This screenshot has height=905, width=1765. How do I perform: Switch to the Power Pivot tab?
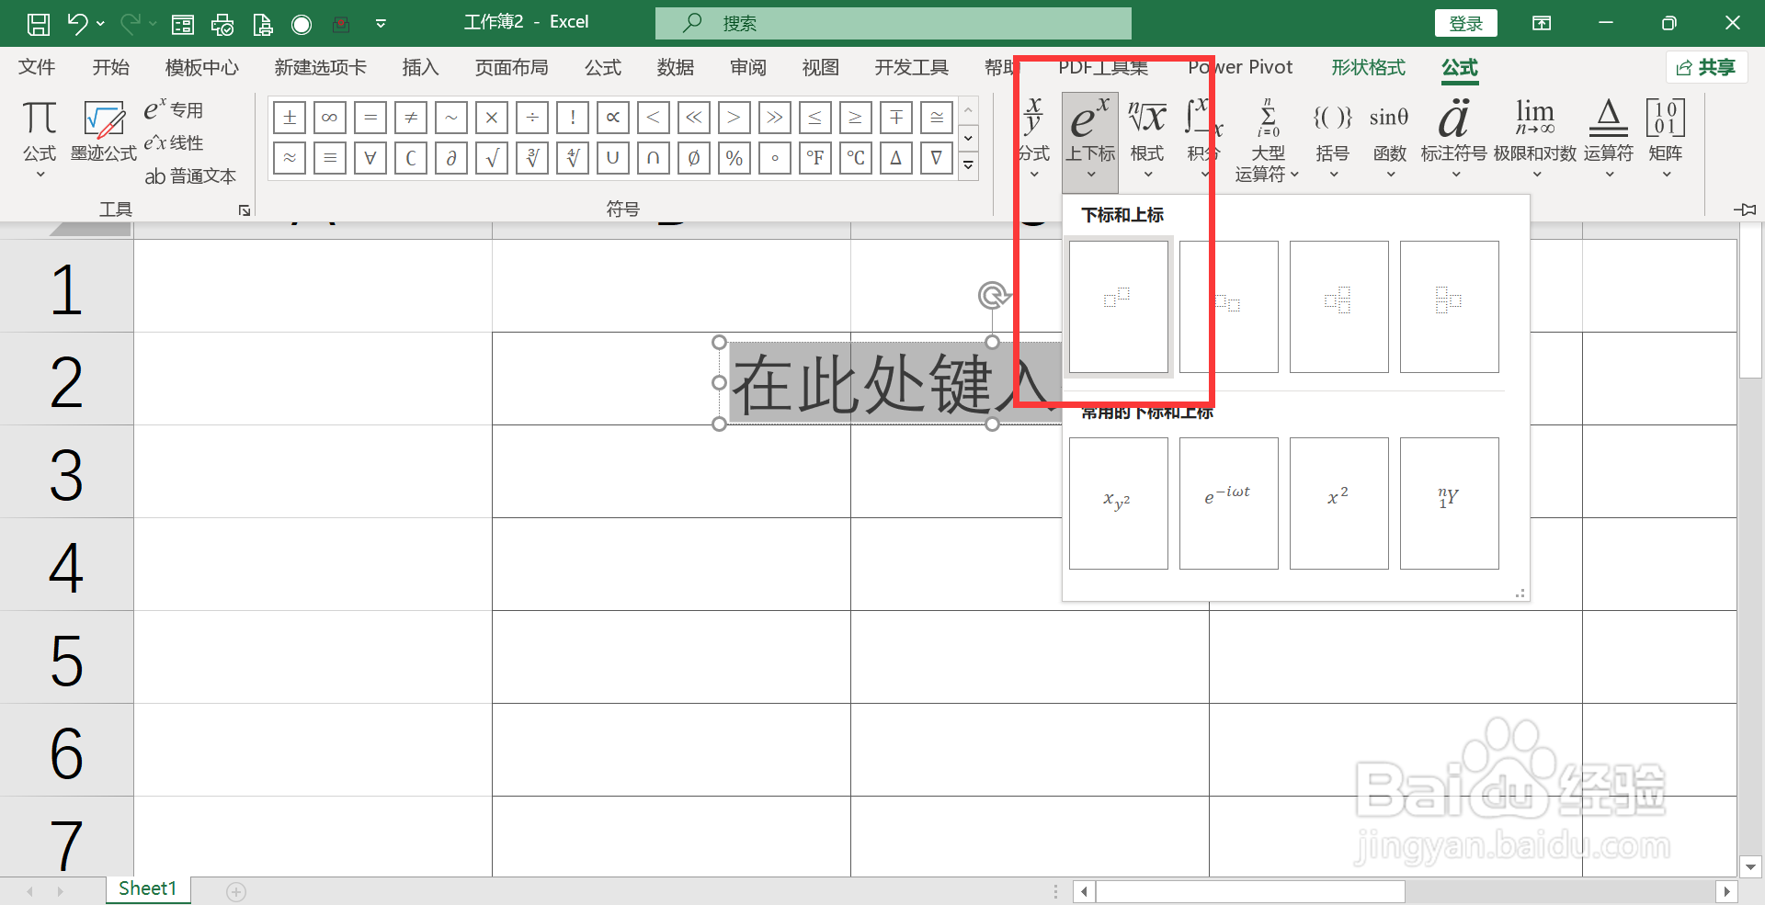tap(1240, 67)
